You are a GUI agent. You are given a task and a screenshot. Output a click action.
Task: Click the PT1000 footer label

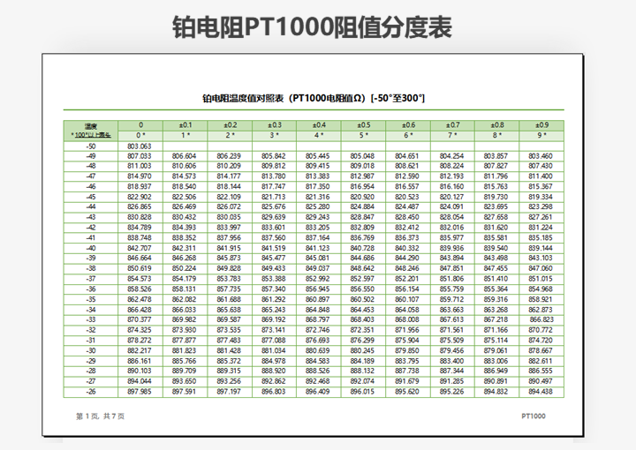tap(534, 416)
